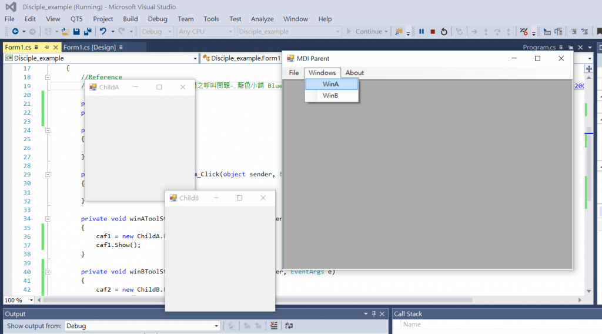The height and width of the screenshot is (334, 602).
Task: Click the Save All icon
Action: 88,32
